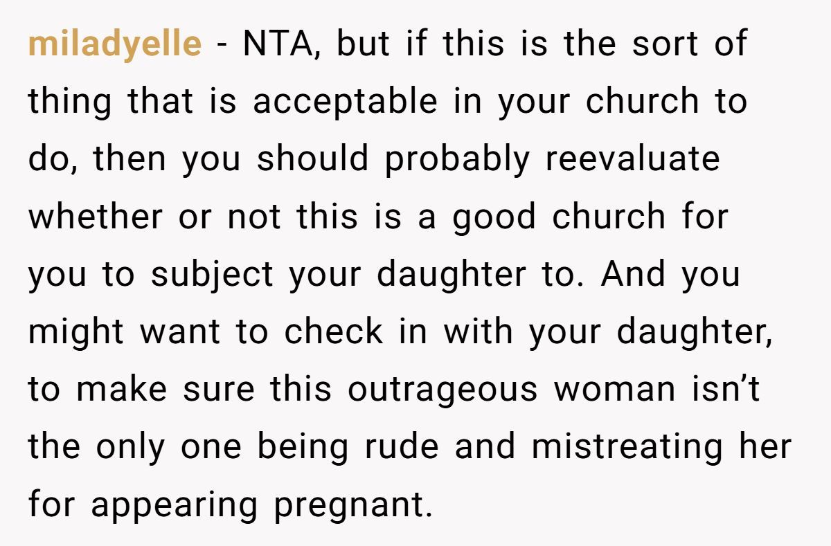Click on the word "outrageous"
Viewport: 831px width, 546px height.
tap(443, 390)
